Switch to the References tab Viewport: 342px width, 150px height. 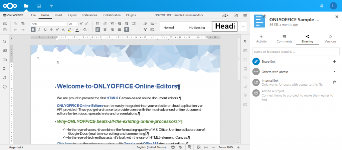click(90, 15)
